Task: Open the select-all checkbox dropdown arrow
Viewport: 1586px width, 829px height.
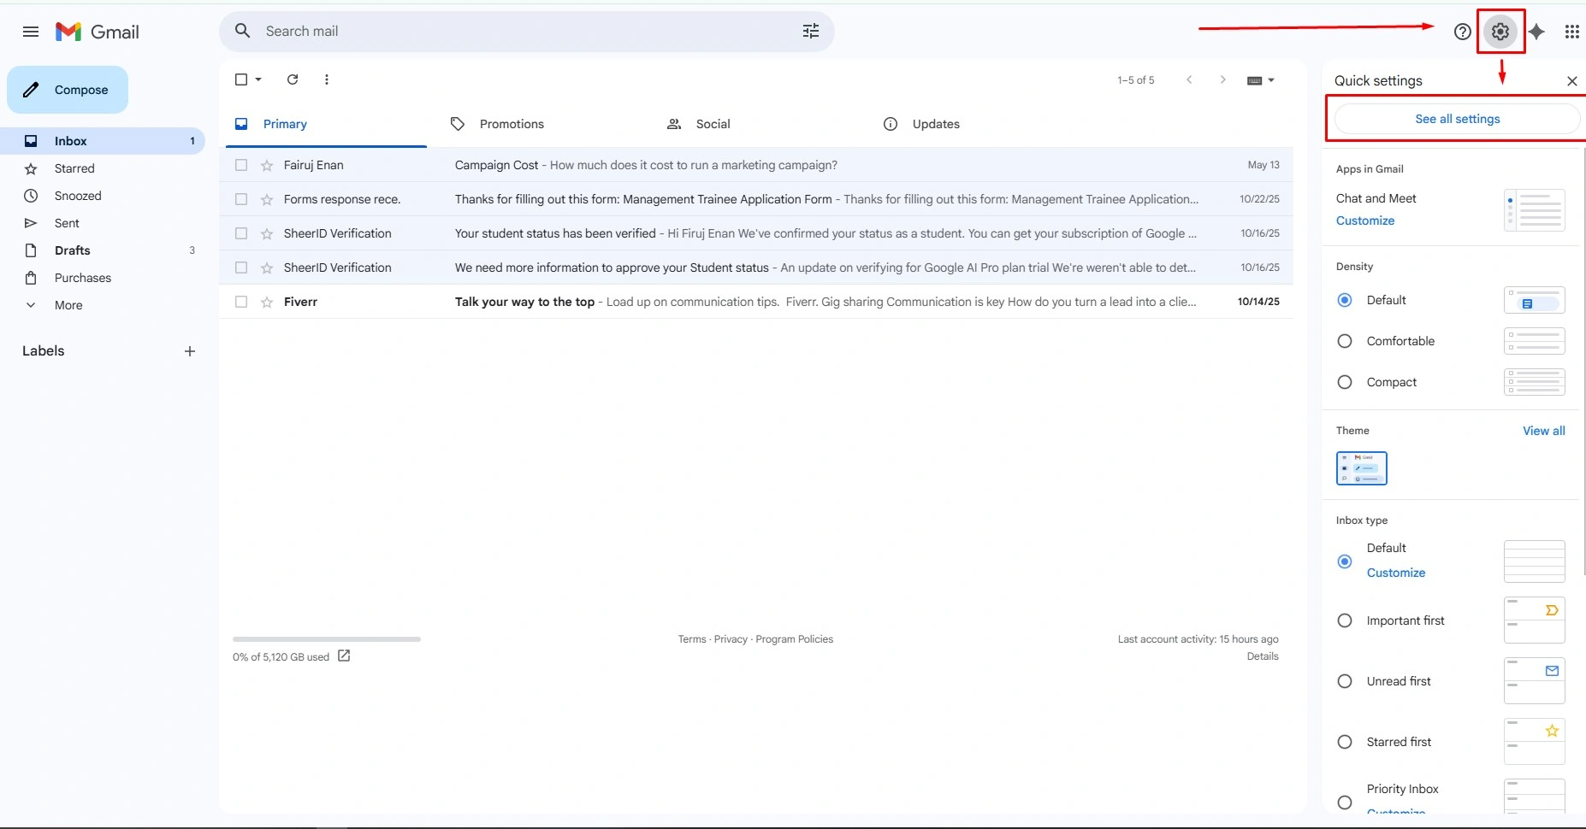Action: coord(258,79)
